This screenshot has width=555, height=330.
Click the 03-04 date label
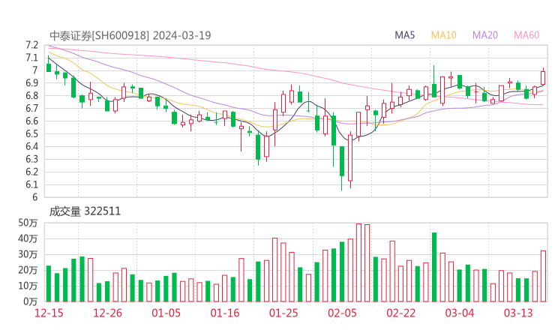coord(460,313)
